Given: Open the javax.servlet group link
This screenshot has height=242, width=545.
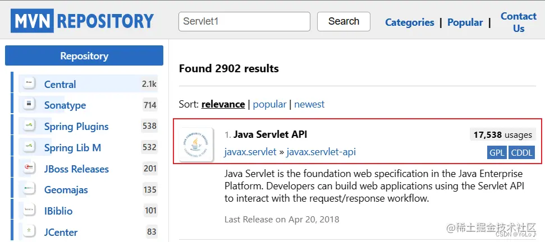Looking at the screenshot, I should 250,152.
